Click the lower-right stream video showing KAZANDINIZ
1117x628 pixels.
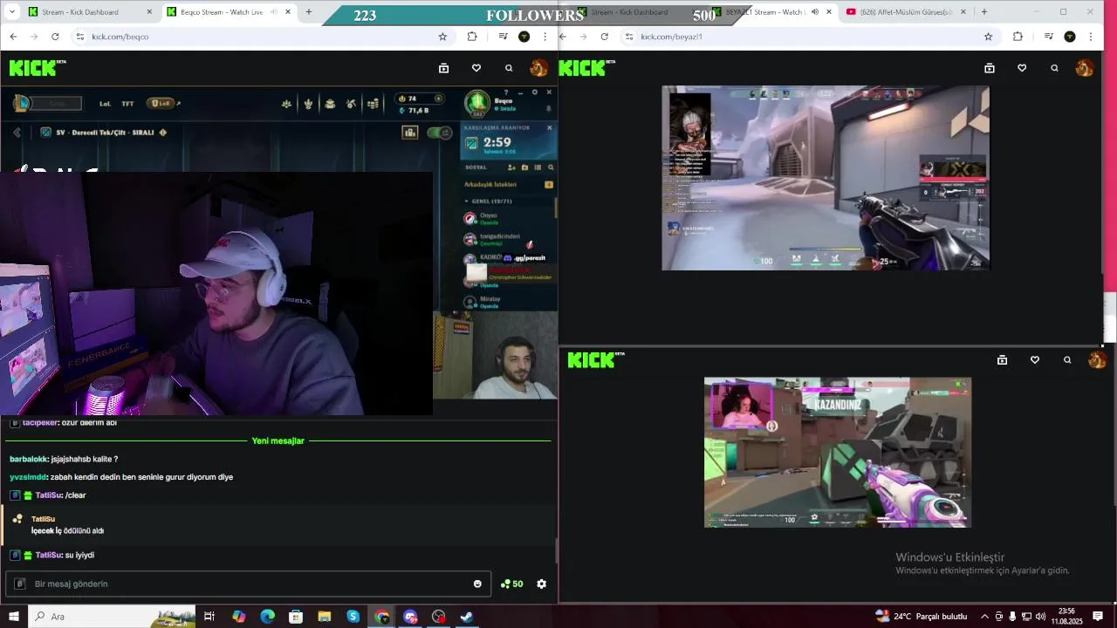pyautogui.click(x=838, y=453)
